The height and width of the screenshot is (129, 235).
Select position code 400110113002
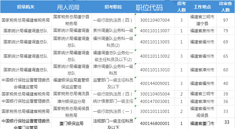click(155, 56)
